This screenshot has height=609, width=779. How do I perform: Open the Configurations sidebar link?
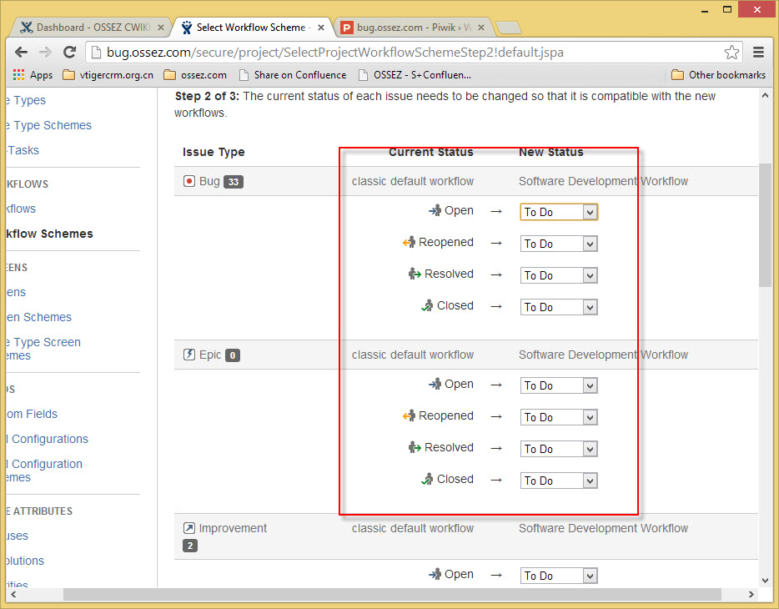pos(48,439)
